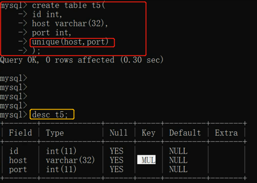257x183 pixels.
Task: Click the varchar(32) type cell in the table
Action: click(x=70, y=160)
